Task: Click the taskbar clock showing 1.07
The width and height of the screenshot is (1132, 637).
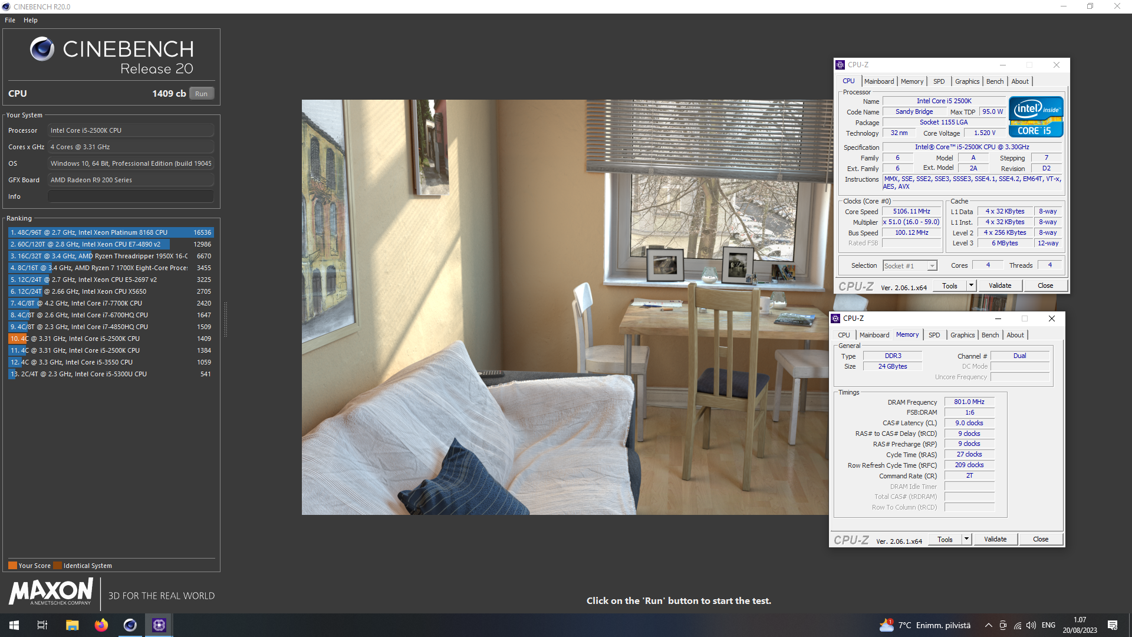Action: point(1080,625)
